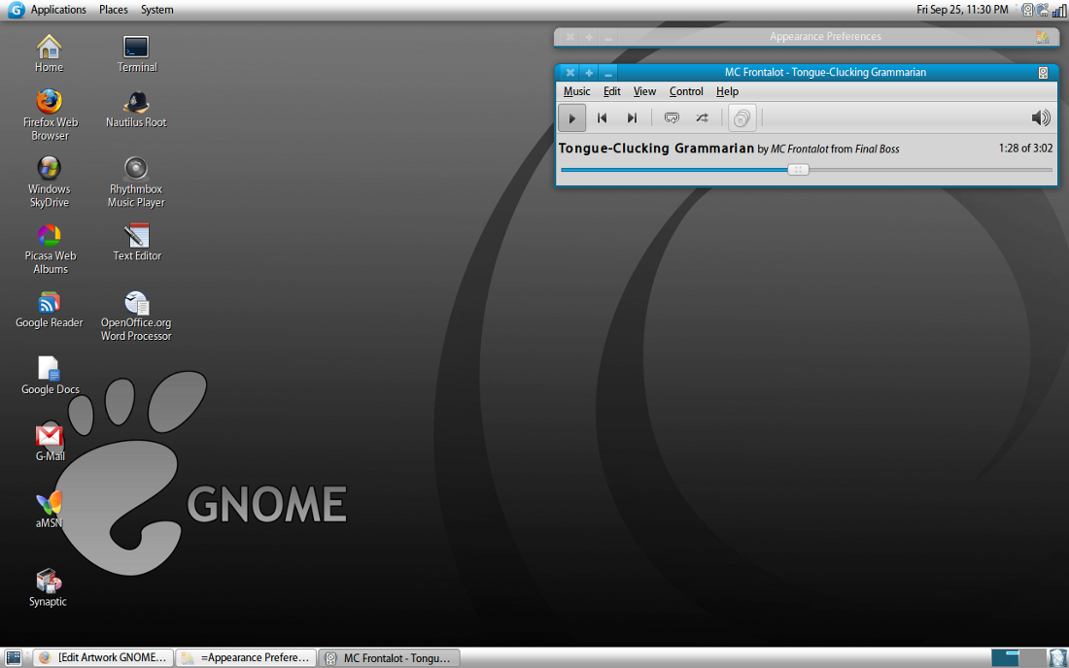
Task: Launch OpenOffice.org Word Processor icon
Action: pyautogui.click(x=136, y=316)
